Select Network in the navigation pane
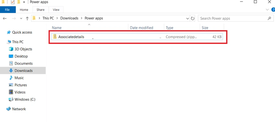 pos(19,109)
